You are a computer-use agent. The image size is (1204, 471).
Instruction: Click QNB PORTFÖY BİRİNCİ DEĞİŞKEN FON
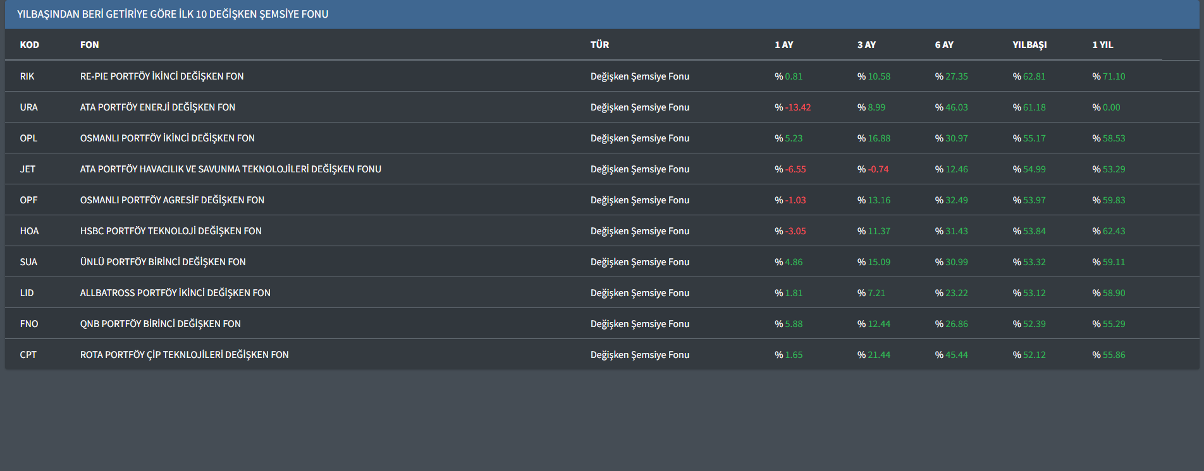pos(160,324)
